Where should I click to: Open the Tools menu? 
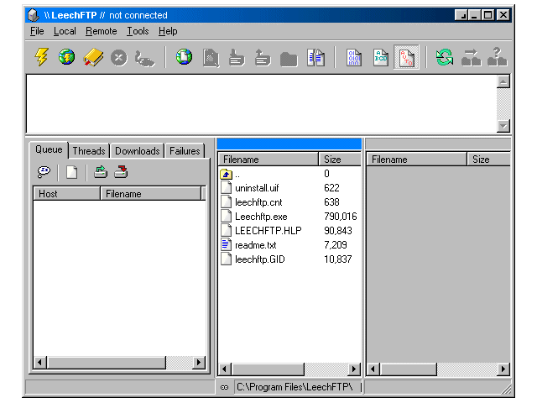pos(137,31)
